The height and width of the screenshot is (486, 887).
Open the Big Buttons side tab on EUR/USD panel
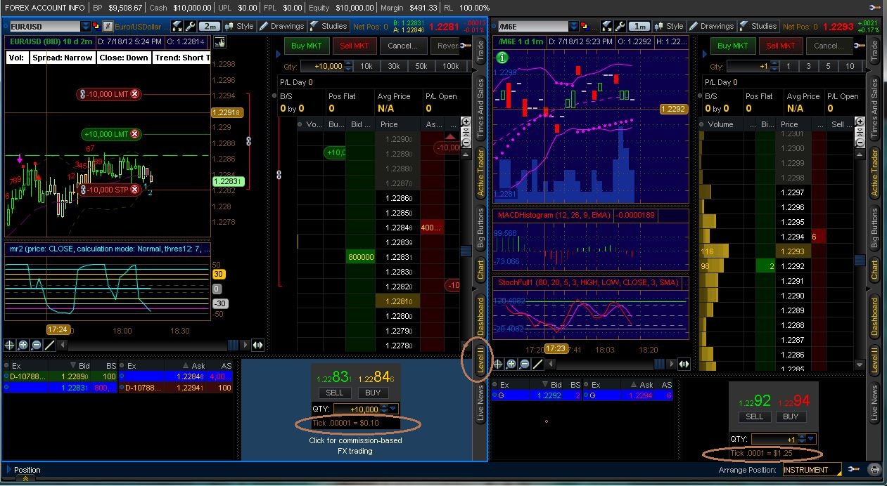481,228
